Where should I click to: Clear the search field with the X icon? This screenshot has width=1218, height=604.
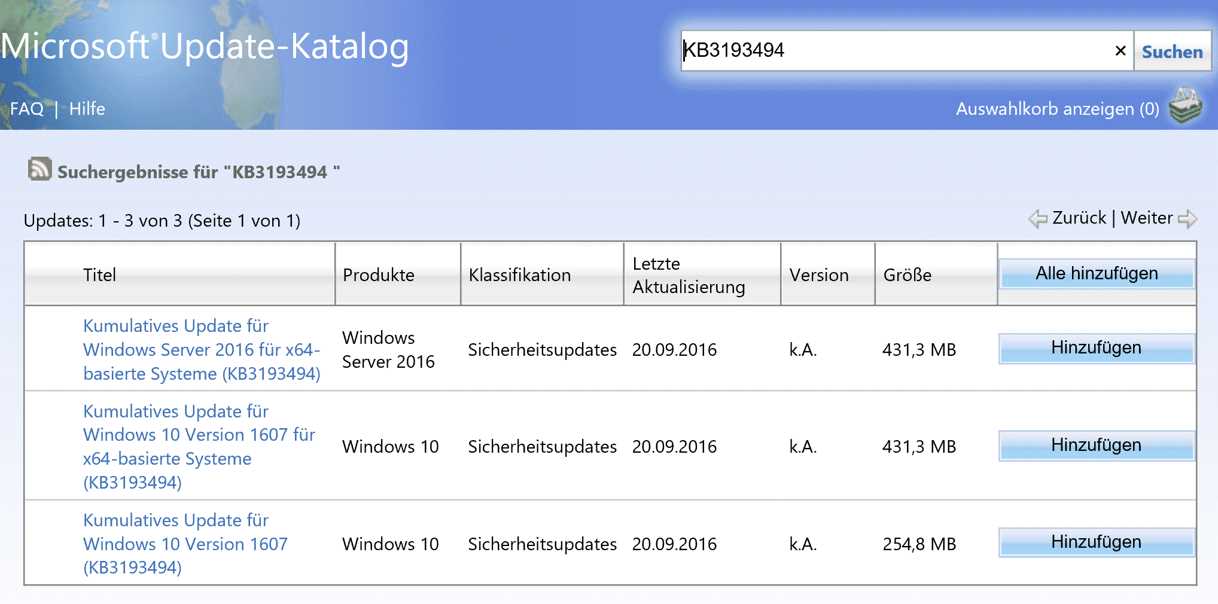[1120, 51]
